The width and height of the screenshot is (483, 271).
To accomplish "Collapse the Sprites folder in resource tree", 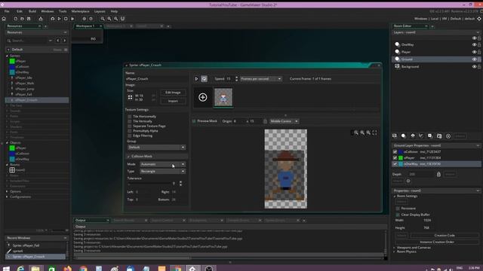I will (7, 56).
